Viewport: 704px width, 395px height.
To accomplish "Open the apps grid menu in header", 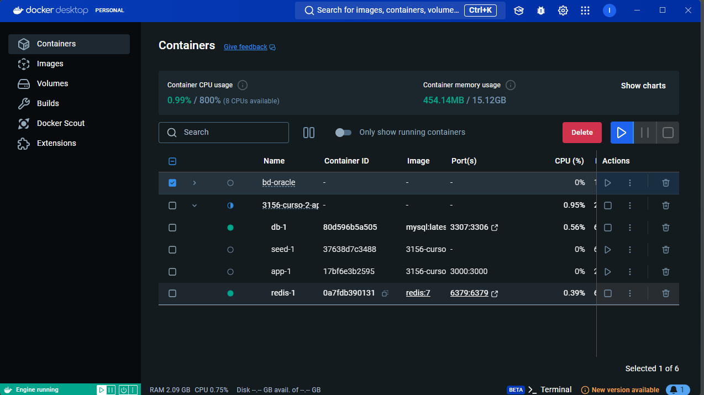I will click(x=585, y=10).
